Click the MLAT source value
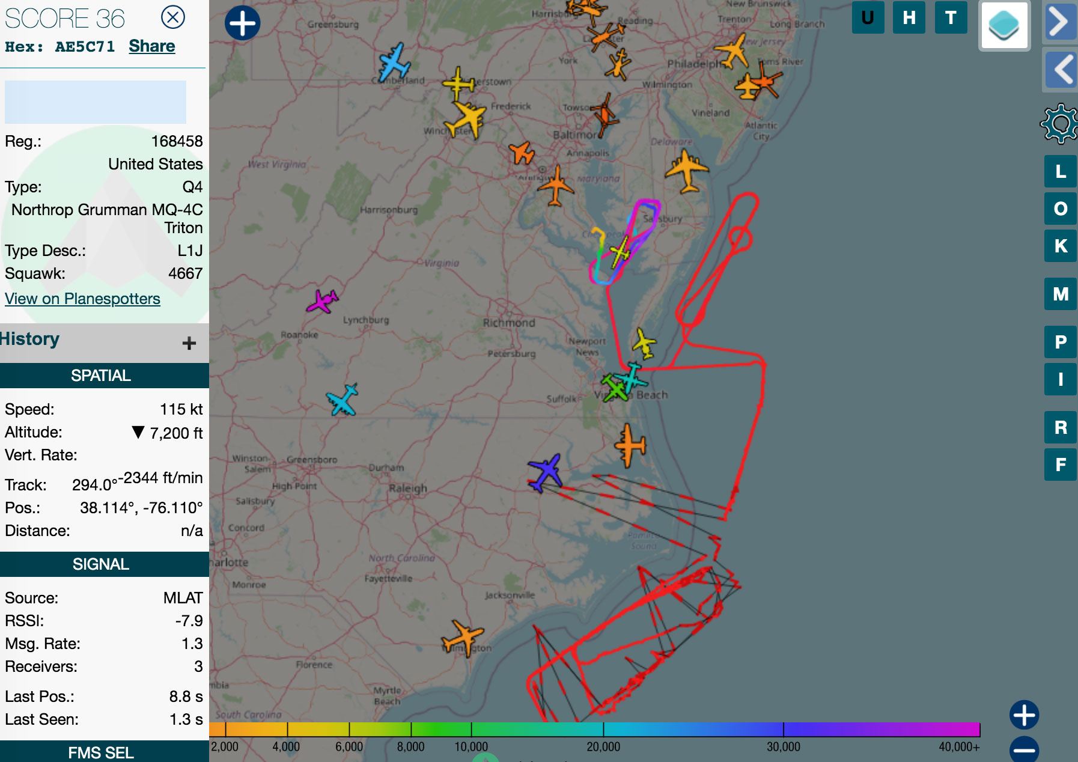Viewport: 1078px width, 762px height. point(183,598)
